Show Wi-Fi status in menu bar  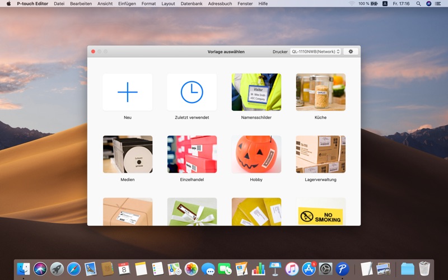click(352, 3)
